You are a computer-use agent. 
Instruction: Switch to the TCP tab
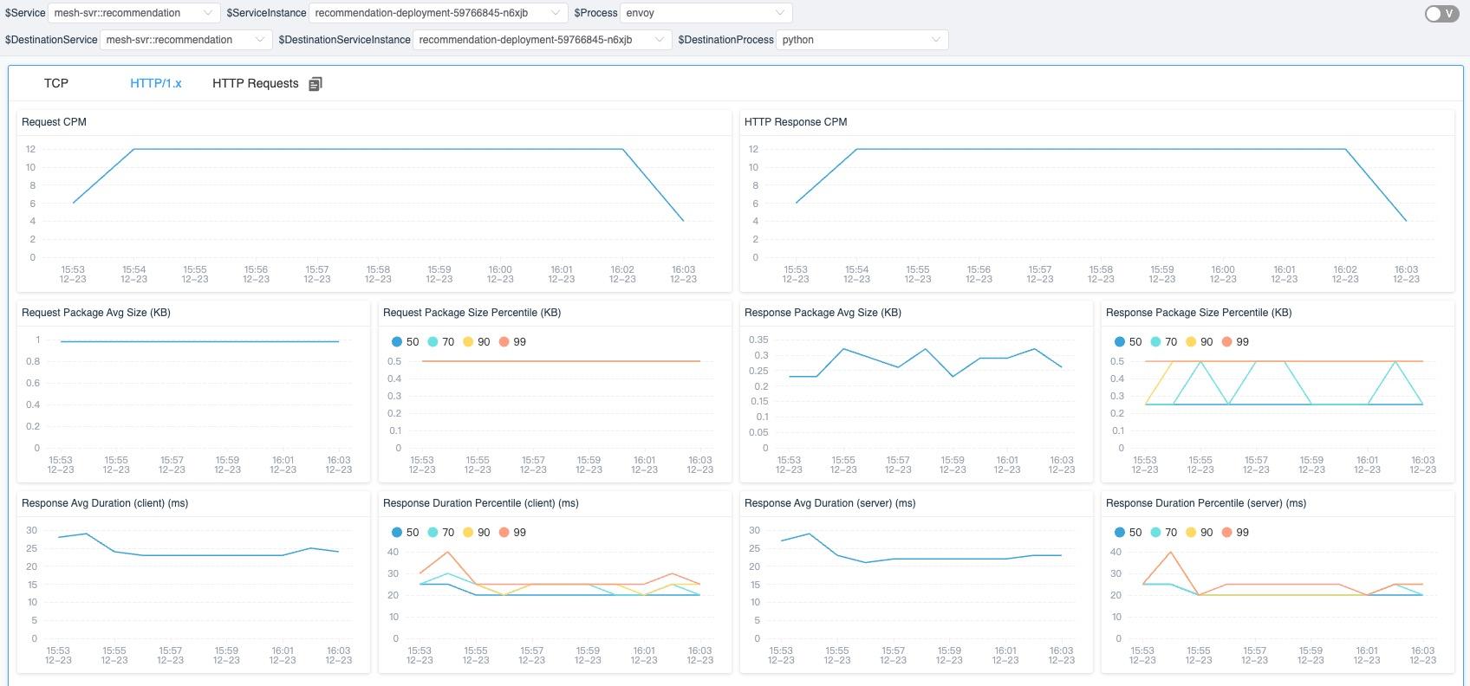(56, 83)
